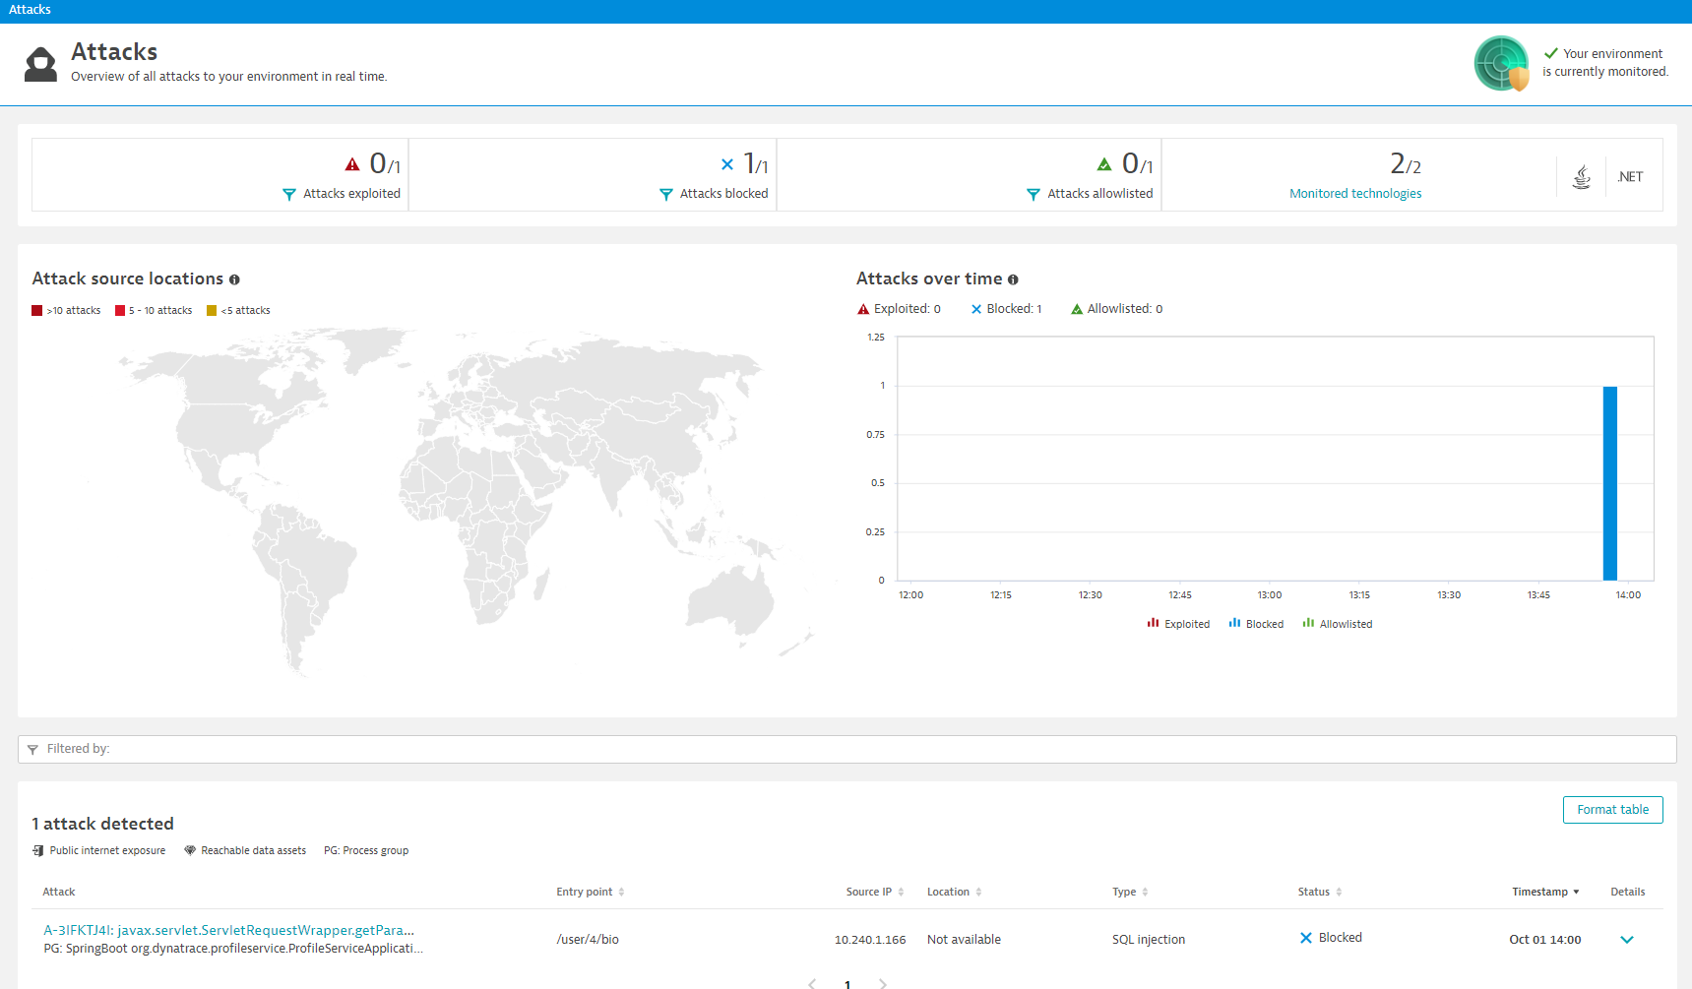1692x989 pixels.
Task: Sort table by Entry point column
Action: click(590, 892)
